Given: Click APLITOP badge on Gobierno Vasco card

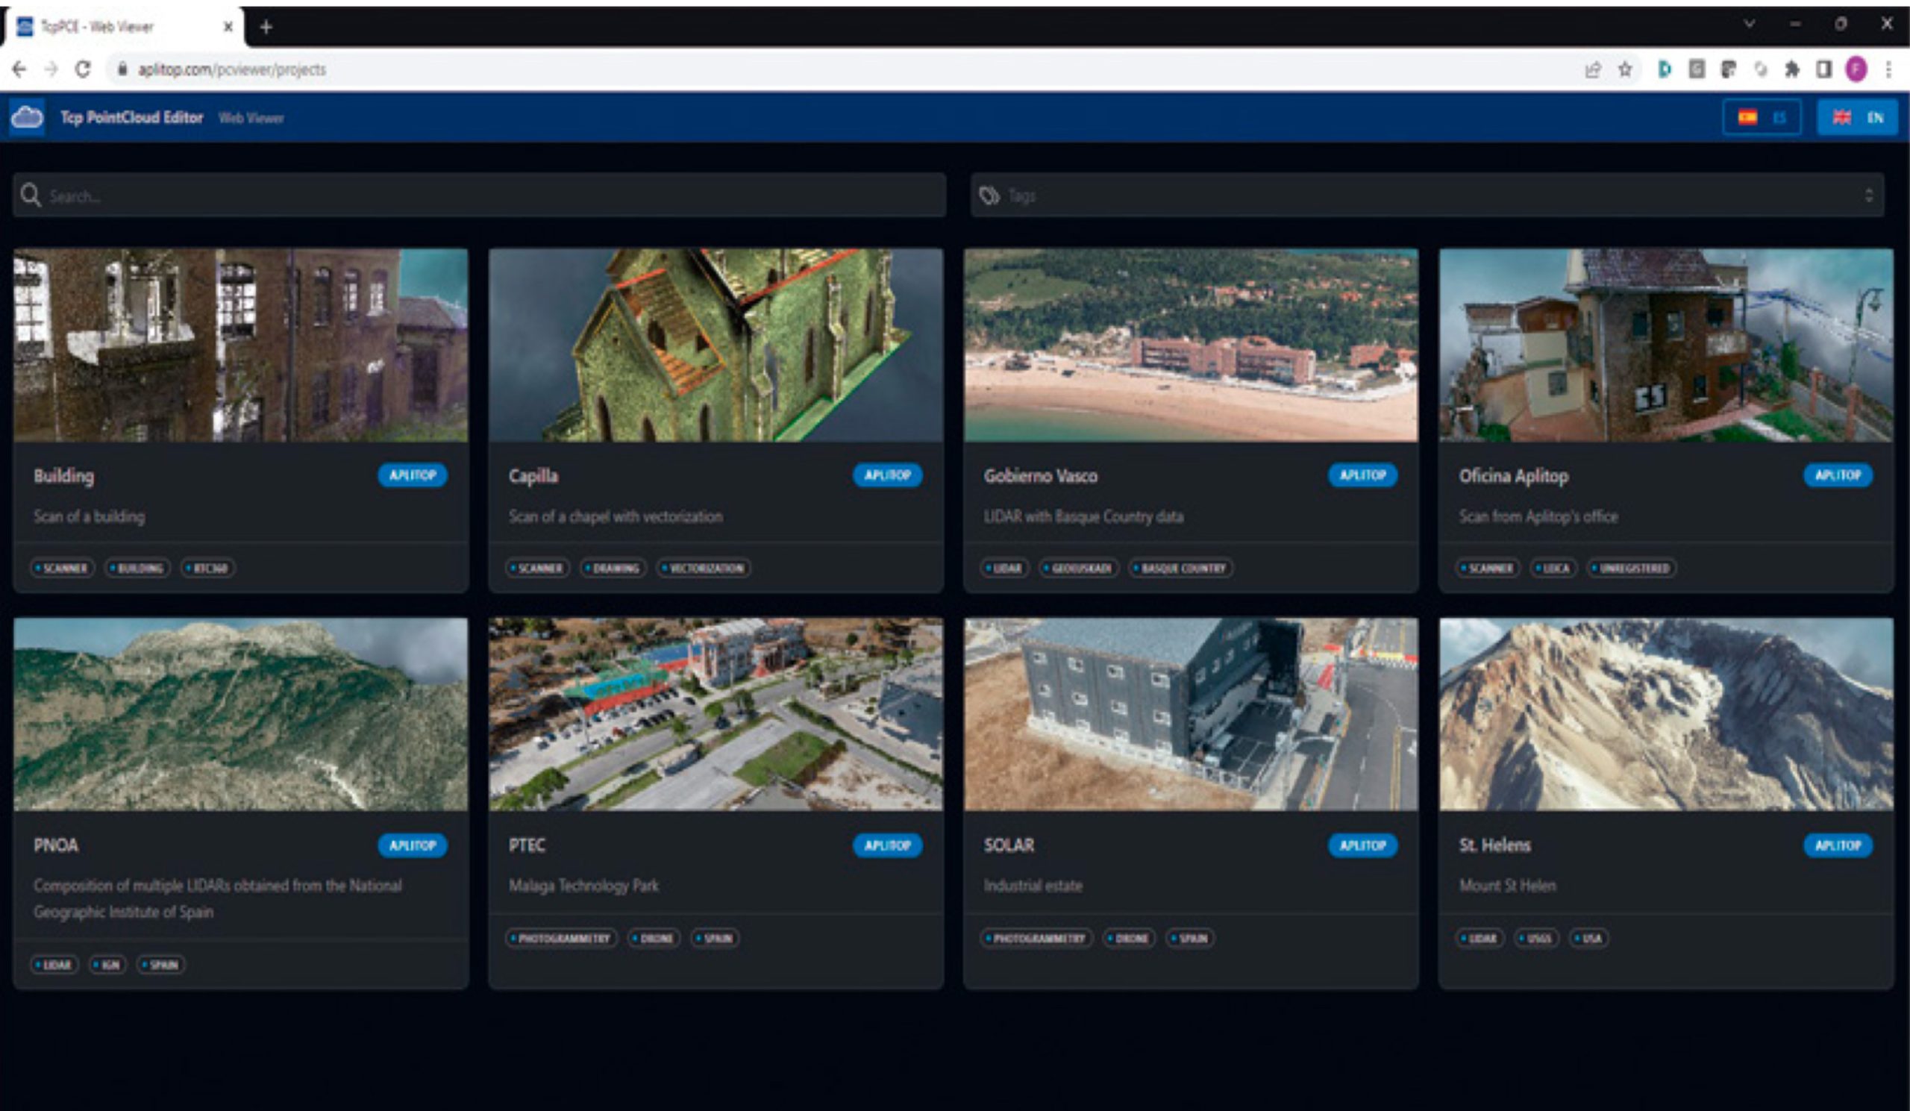Looking at the screenshot, I should (1363, 475).
